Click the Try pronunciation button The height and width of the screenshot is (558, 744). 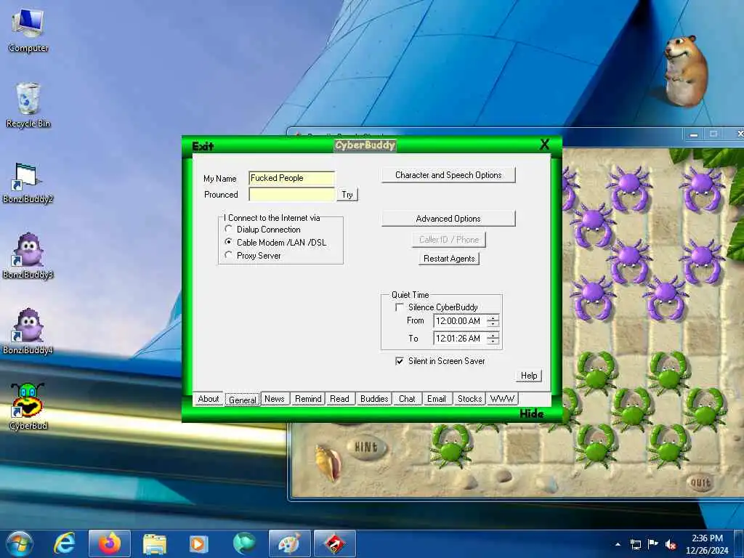[x=347, y=195]
